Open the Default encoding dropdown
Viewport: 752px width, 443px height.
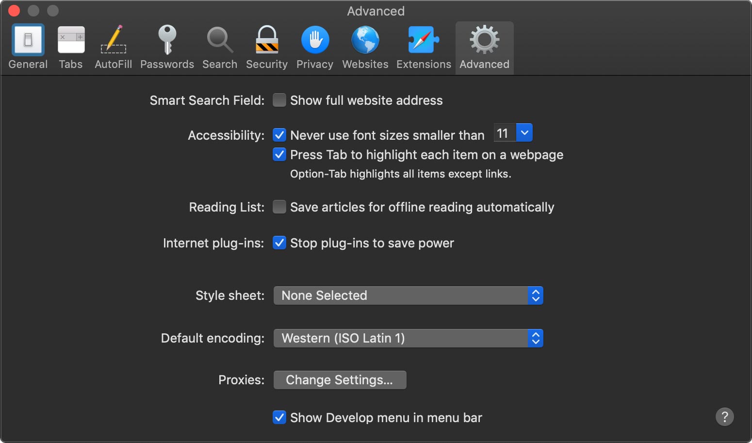[x=408, y=338]
